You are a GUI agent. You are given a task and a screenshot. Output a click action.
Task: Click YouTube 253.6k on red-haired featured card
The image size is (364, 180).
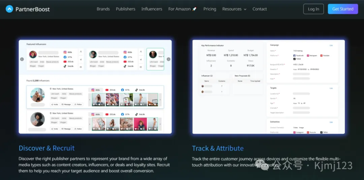coord(69,62)
